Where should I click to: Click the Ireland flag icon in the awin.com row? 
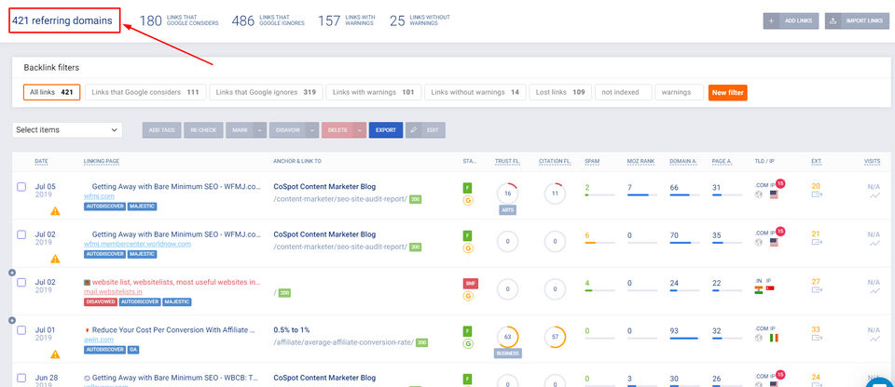click(774, 338)
